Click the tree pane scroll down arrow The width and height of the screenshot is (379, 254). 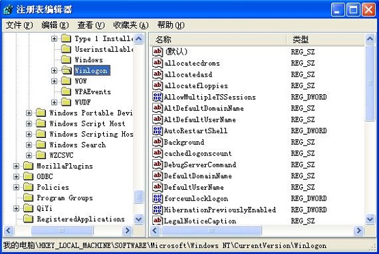point(139,219)
